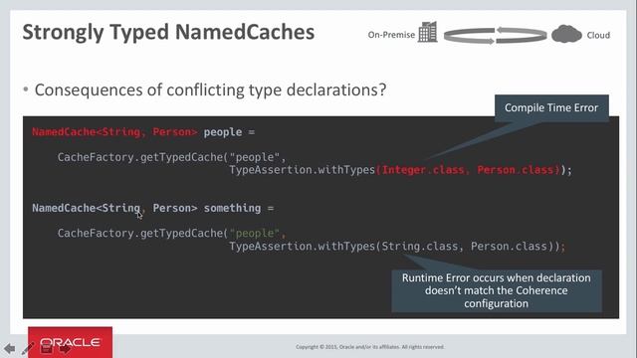The height and width of the screenshot is (358, 637).
Task: Click the 'Strongly Typed NamedCaches' title
Action: point(168,32)
